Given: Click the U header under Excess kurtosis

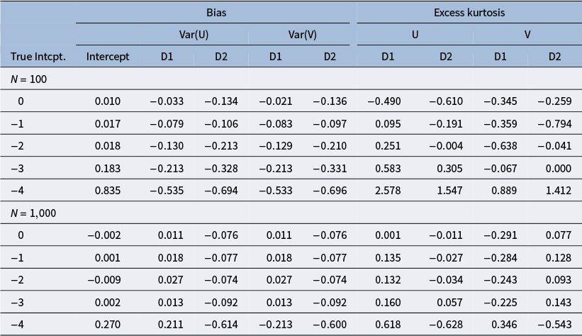Looking at the screenshot, I should 415,35.
